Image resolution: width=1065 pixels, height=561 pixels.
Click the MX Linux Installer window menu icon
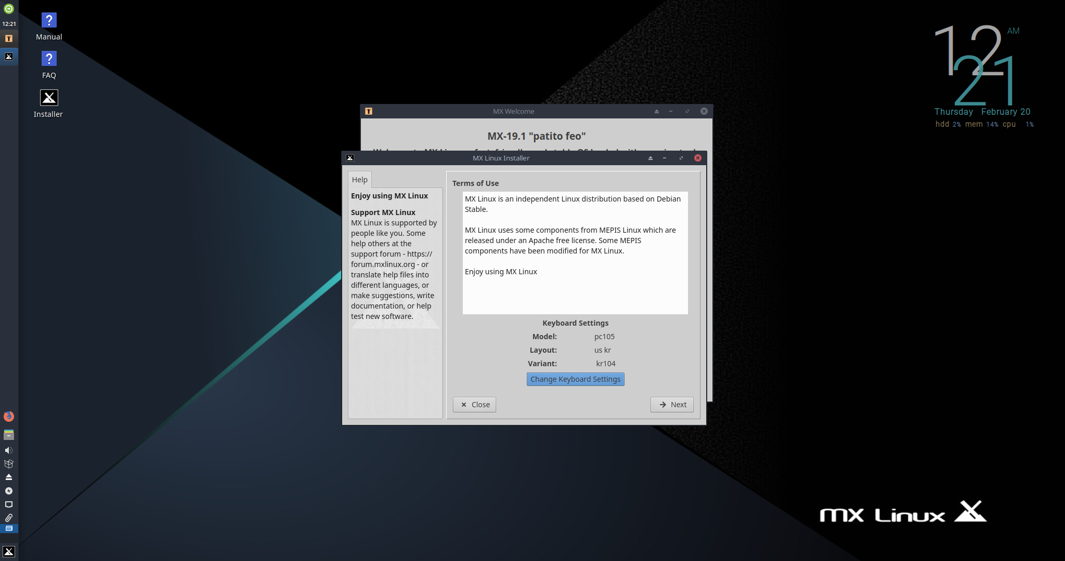pyautogui.click(x=350, y=158)
